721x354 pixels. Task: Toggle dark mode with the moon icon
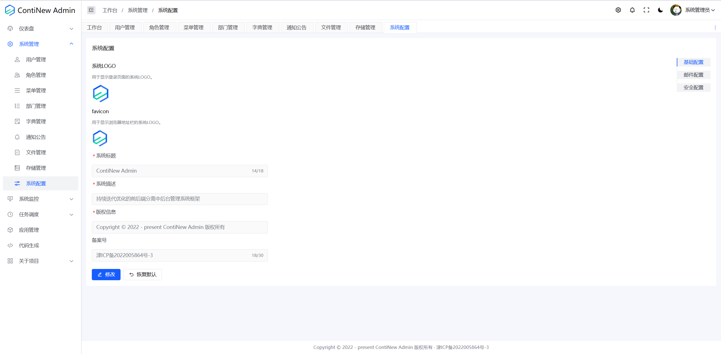click(660, 10)
